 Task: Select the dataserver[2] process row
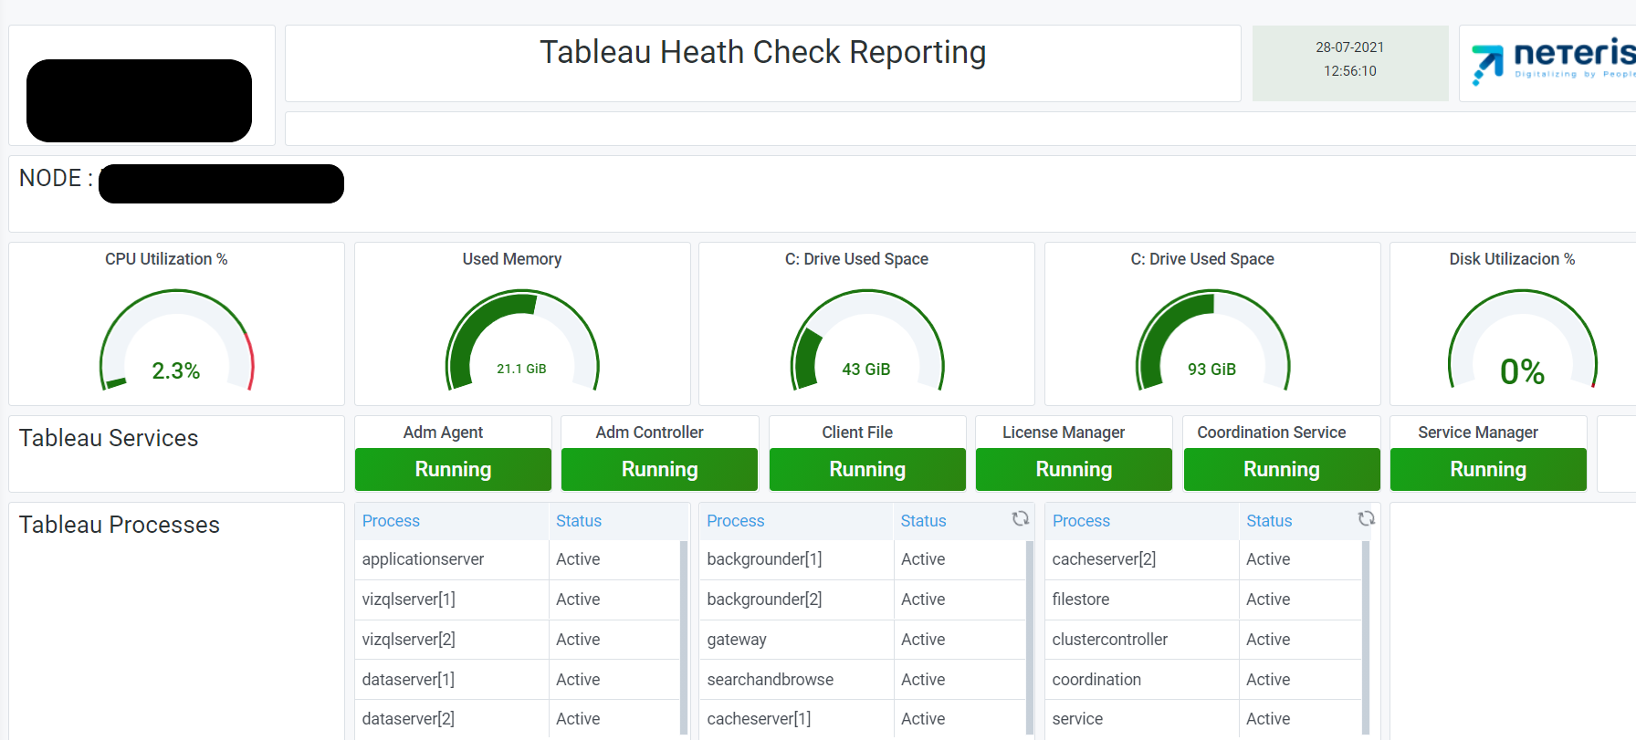click(517, 719)
